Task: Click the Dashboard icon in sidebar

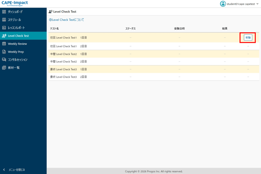Action: pos(4,12)
